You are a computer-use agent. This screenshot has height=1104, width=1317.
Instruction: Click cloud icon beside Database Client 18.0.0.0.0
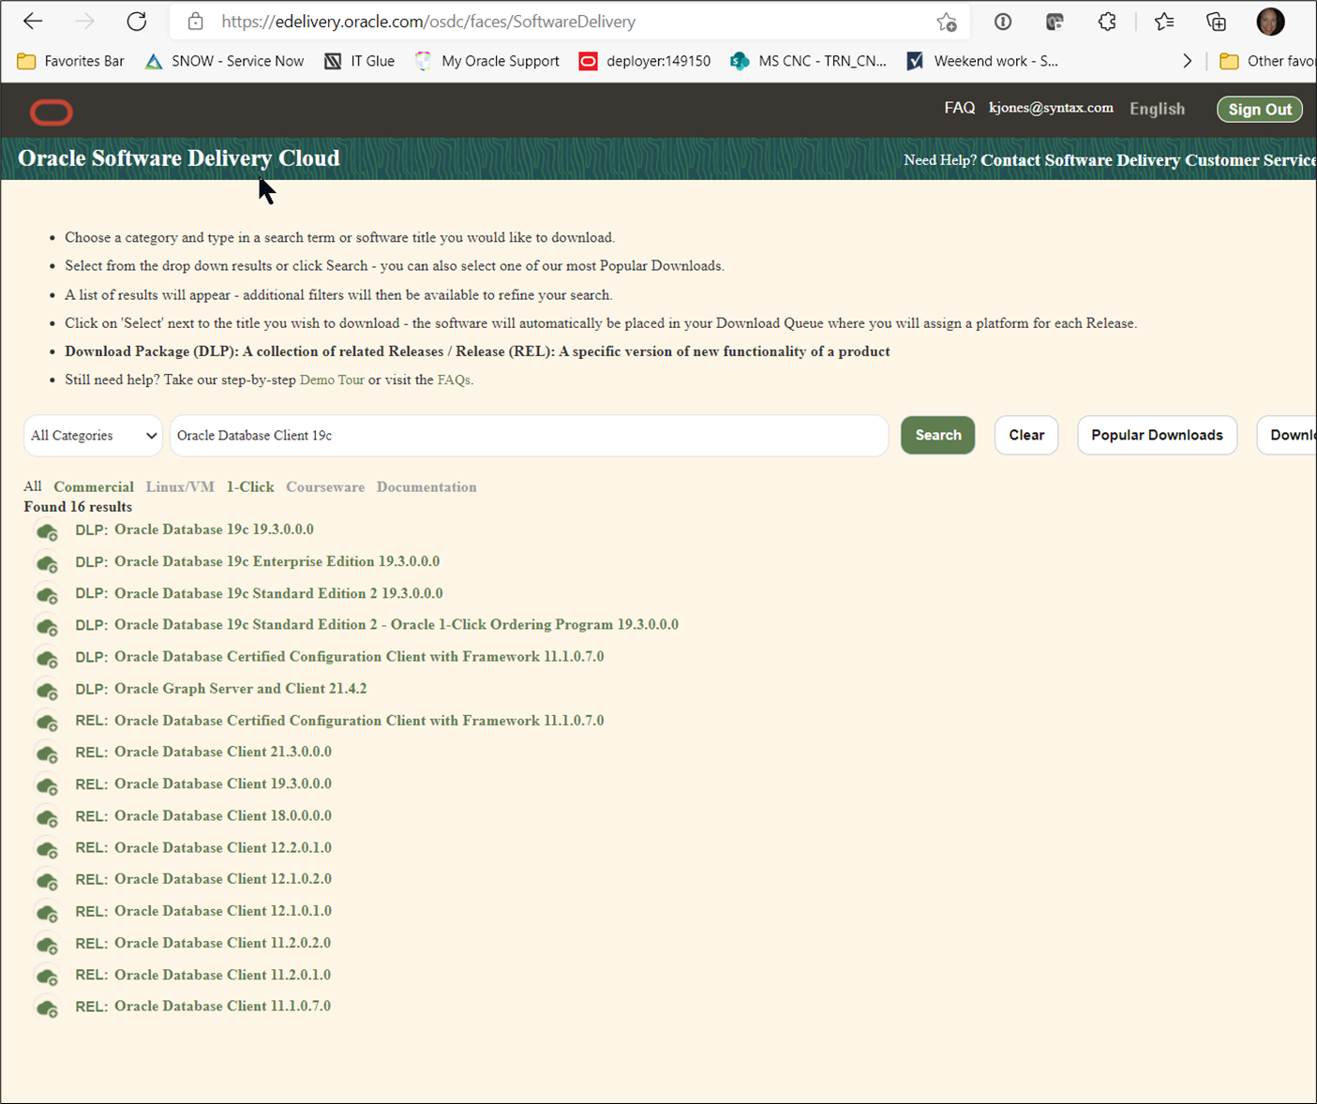[47, 818]
